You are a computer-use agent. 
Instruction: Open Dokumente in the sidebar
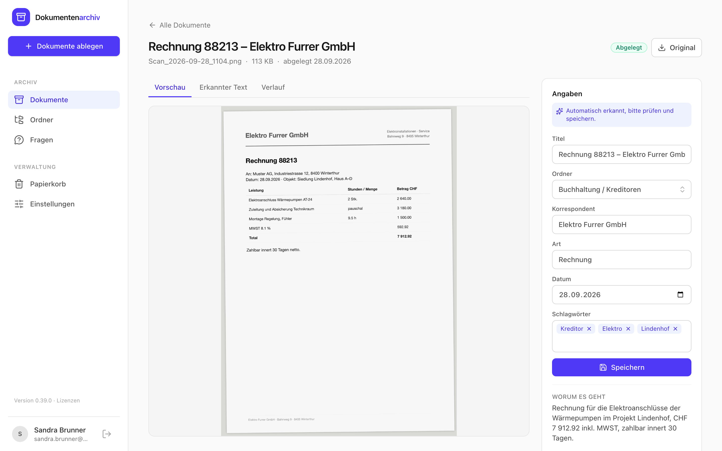coord(64,100)
